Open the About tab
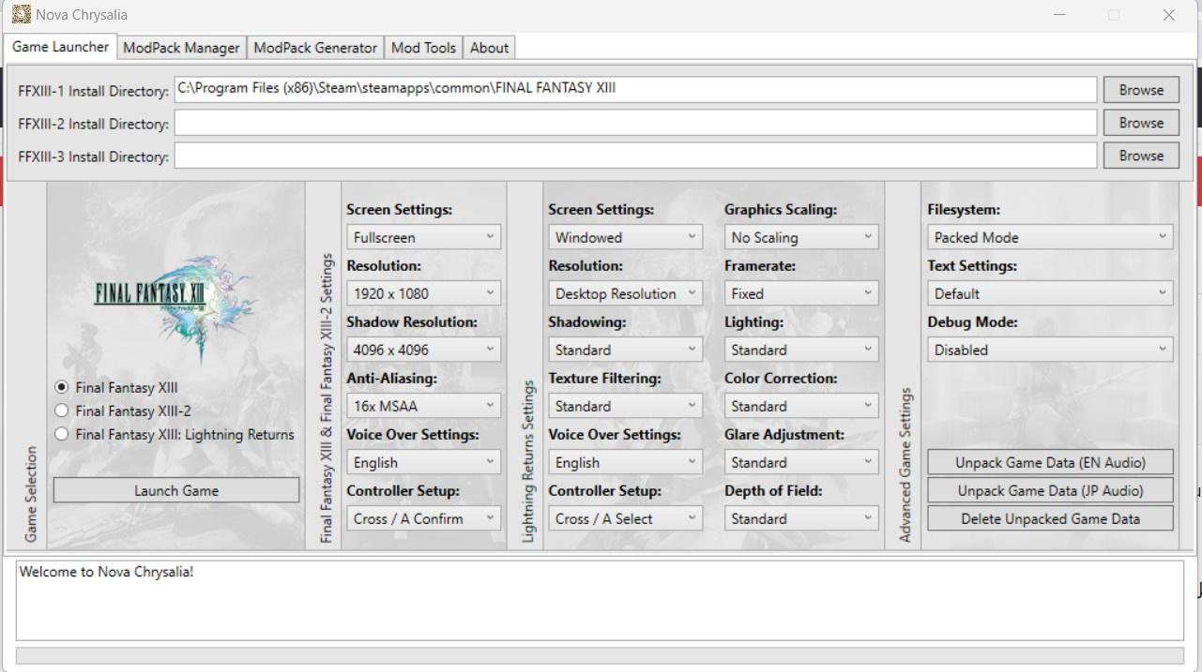This screenshot has width=1202, height=672. (489, 48)
